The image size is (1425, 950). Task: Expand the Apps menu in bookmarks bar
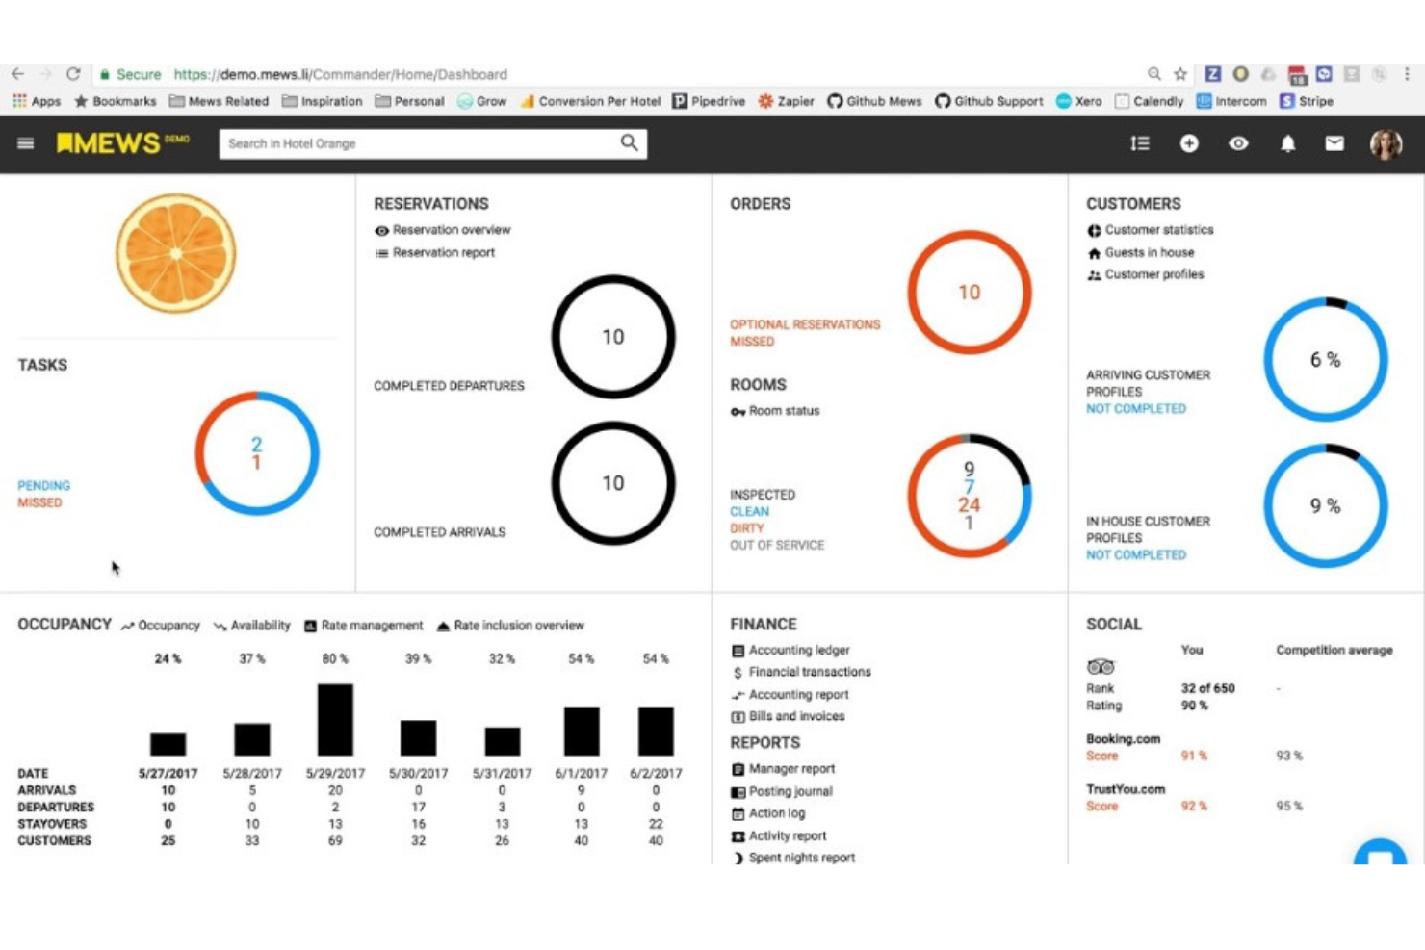pos(37,101)
